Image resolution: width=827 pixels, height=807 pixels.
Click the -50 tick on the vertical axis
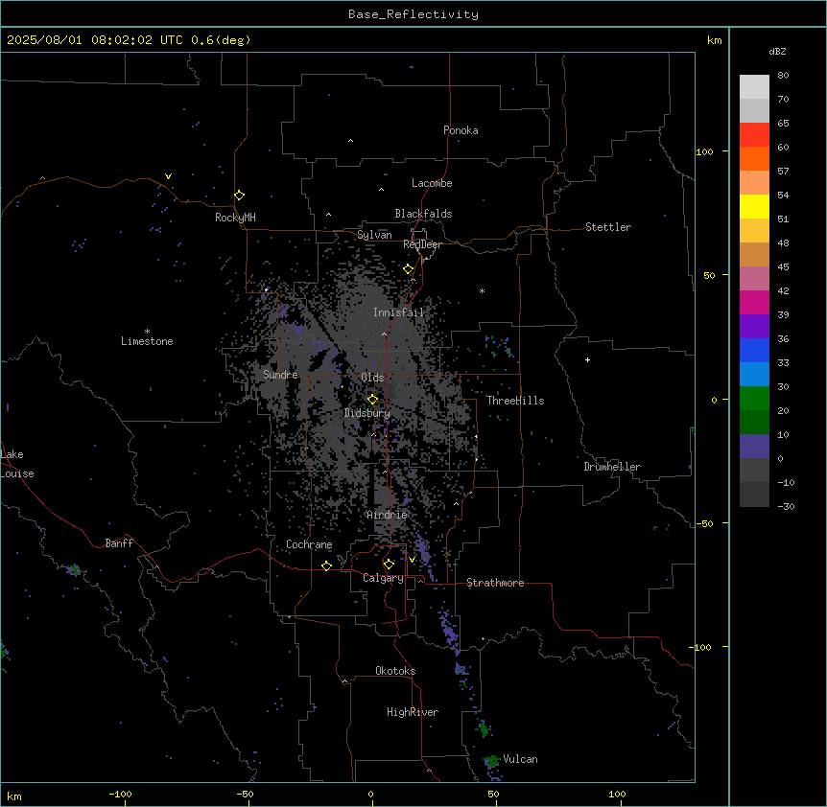704,523
